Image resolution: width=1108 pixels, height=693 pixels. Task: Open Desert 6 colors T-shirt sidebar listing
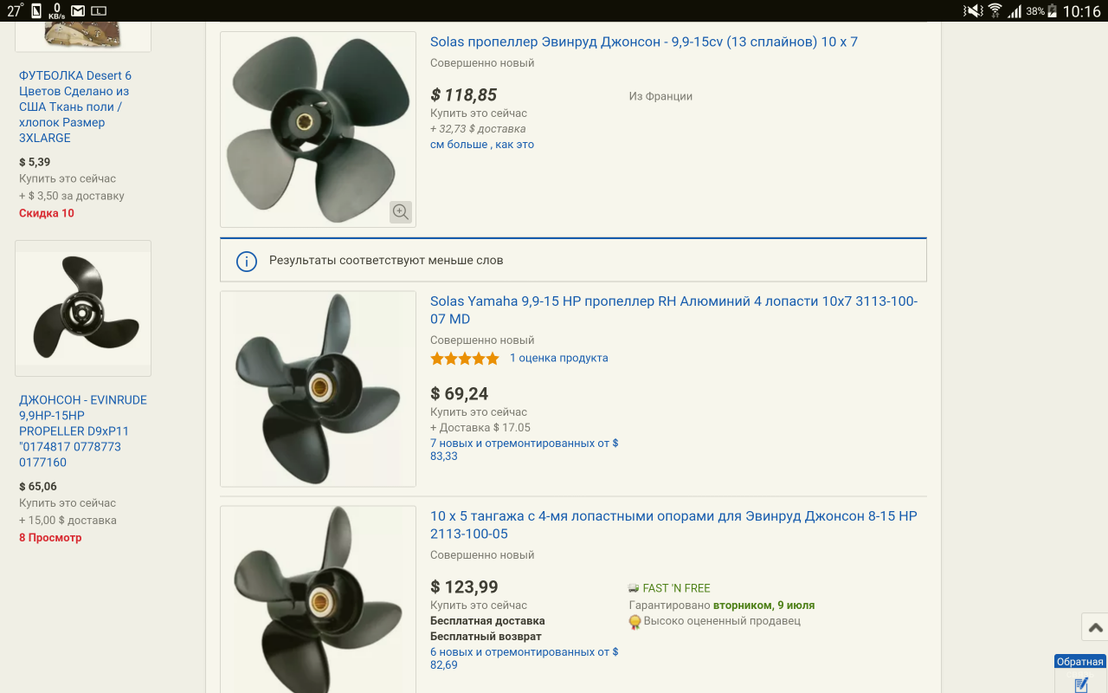coord(74,107)
